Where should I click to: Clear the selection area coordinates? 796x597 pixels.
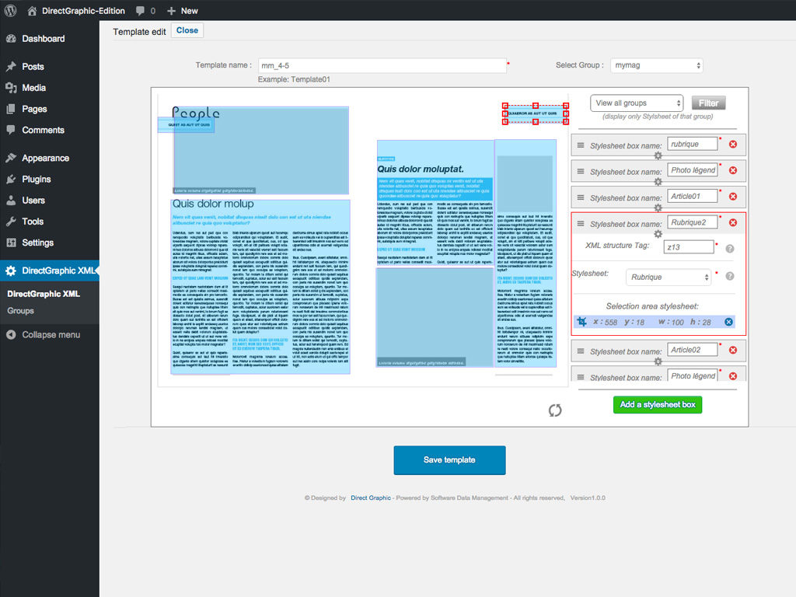[x=728, y=322]
